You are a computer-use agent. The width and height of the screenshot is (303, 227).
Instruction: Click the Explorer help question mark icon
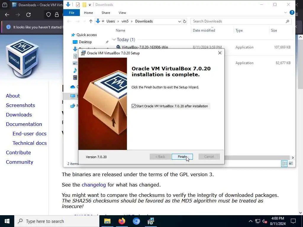coord(292,12)
